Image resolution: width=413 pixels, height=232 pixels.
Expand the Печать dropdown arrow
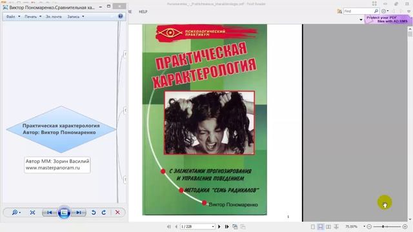coord(40,17)
